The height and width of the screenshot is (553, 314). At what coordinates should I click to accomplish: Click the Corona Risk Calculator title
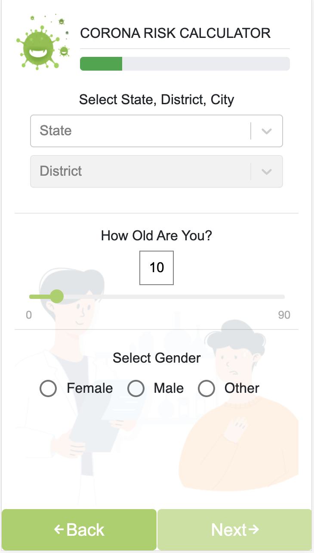tap(175, 34)
